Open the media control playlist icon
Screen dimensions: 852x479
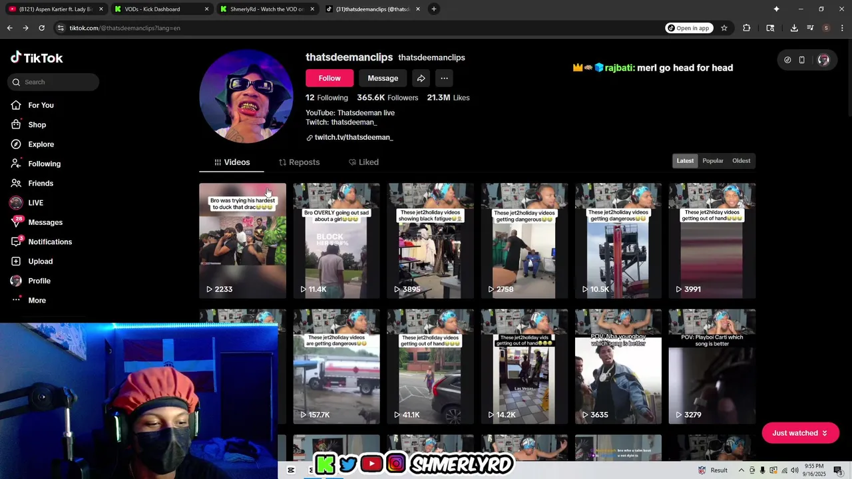[810, 28]
